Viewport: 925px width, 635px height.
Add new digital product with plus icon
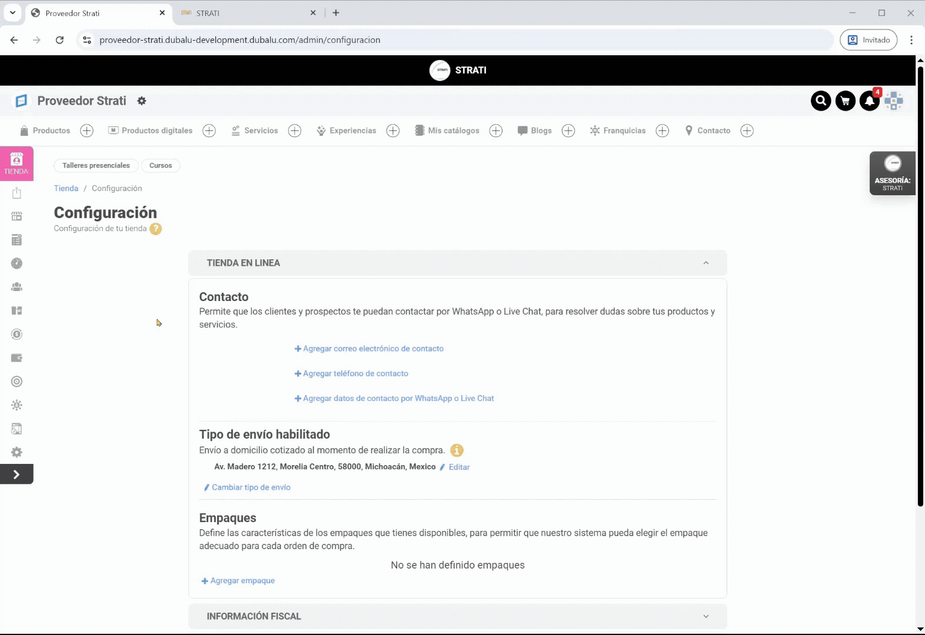point(209,131)
